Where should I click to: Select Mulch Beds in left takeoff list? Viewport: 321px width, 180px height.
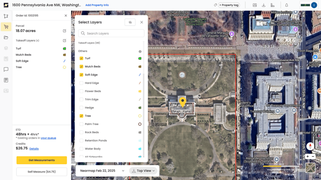tap(23, 55)
